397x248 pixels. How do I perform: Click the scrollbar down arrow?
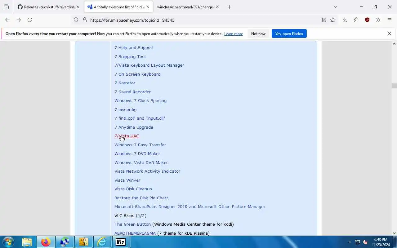(x=394, y=233)
